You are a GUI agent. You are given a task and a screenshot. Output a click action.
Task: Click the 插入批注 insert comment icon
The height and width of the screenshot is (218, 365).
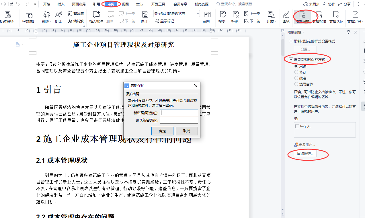coord(96,15)
